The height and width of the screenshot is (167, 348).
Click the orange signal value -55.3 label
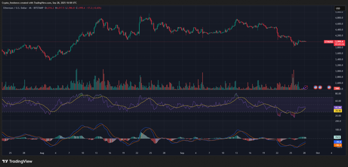coord(338,145)
